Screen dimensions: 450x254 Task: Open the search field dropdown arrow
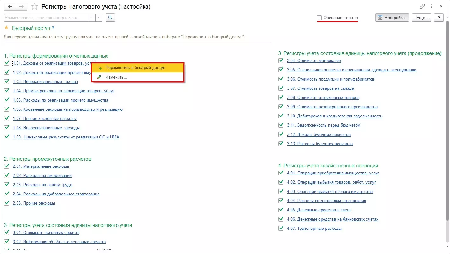click(92, 18)
